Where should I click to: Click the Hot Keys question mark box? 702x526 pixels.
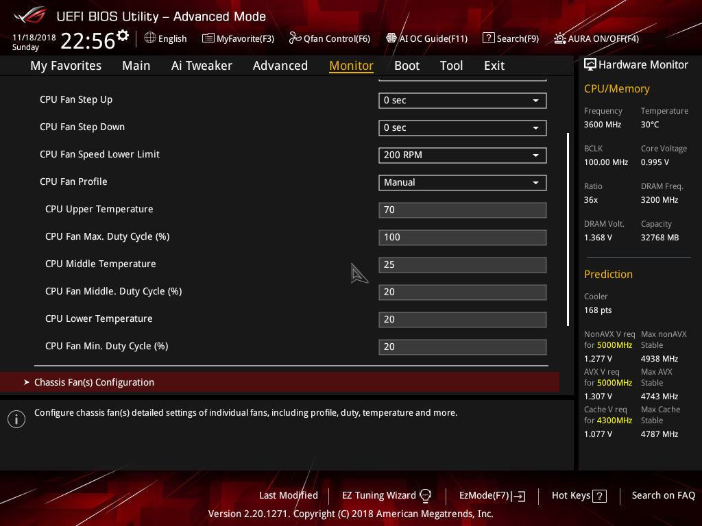point(599,496)
